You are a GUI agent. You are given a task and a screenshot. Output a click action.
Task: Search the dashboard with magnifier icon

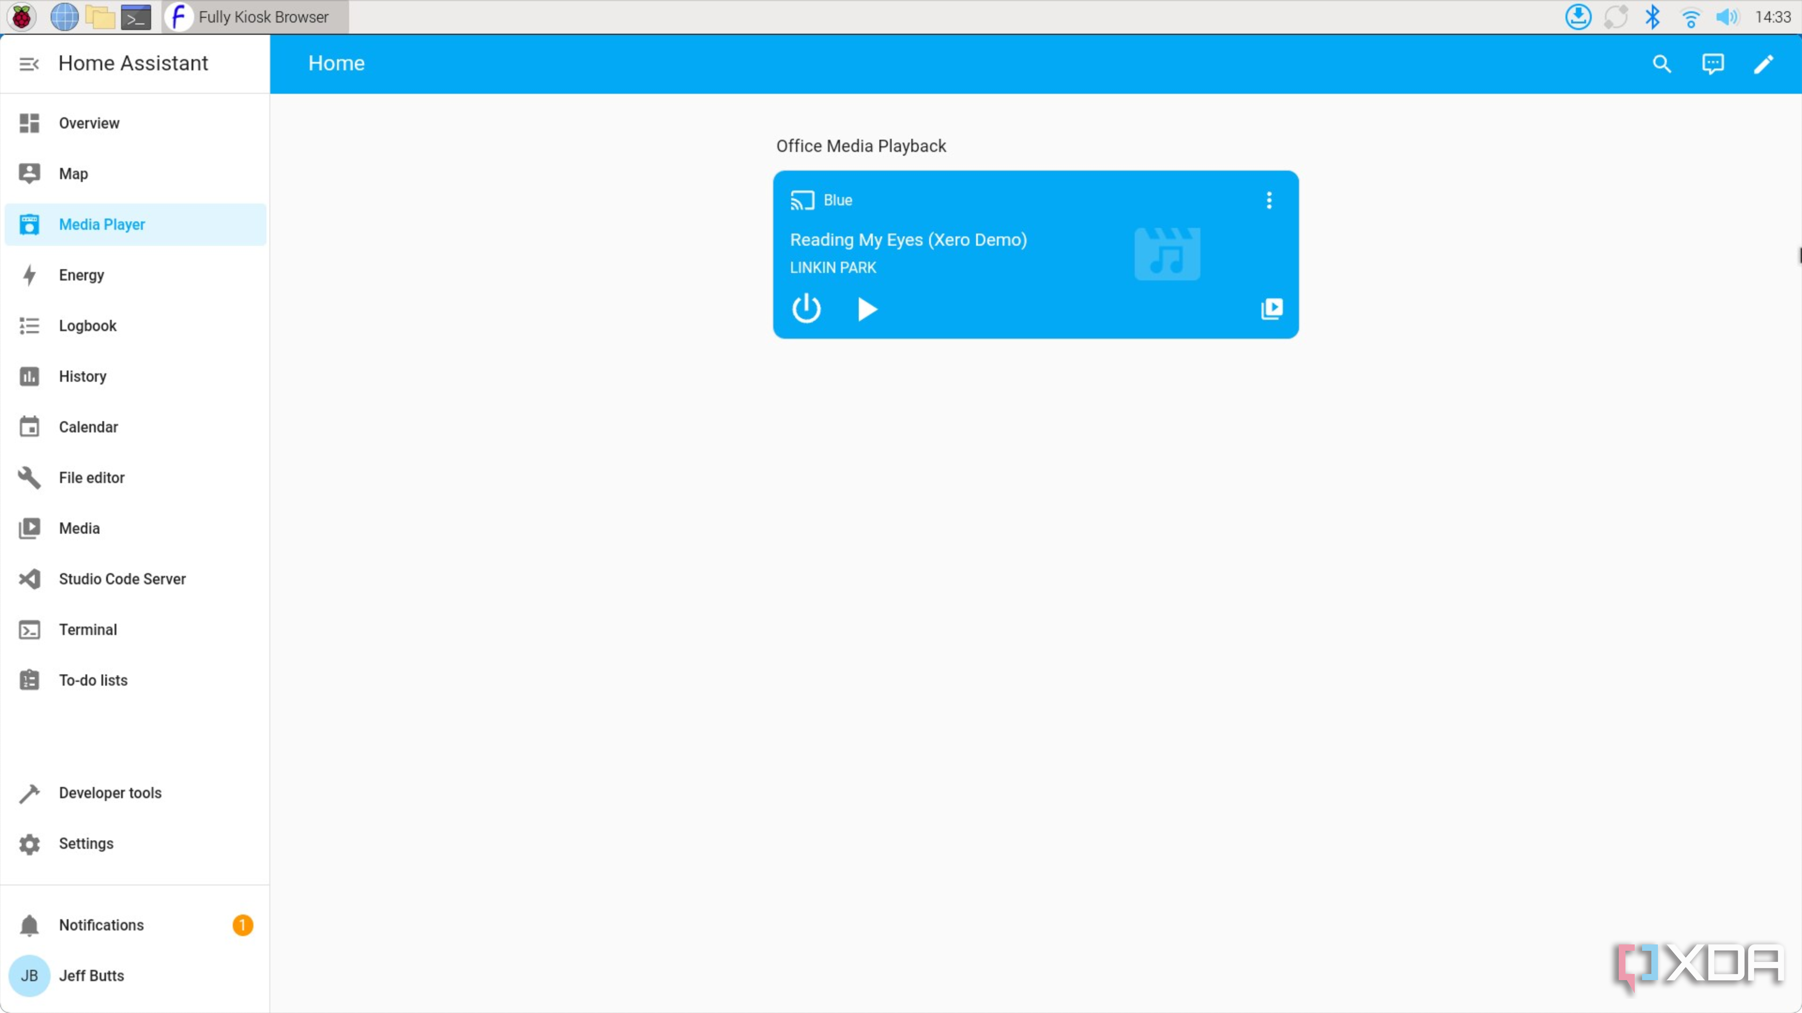point(1662,64)
